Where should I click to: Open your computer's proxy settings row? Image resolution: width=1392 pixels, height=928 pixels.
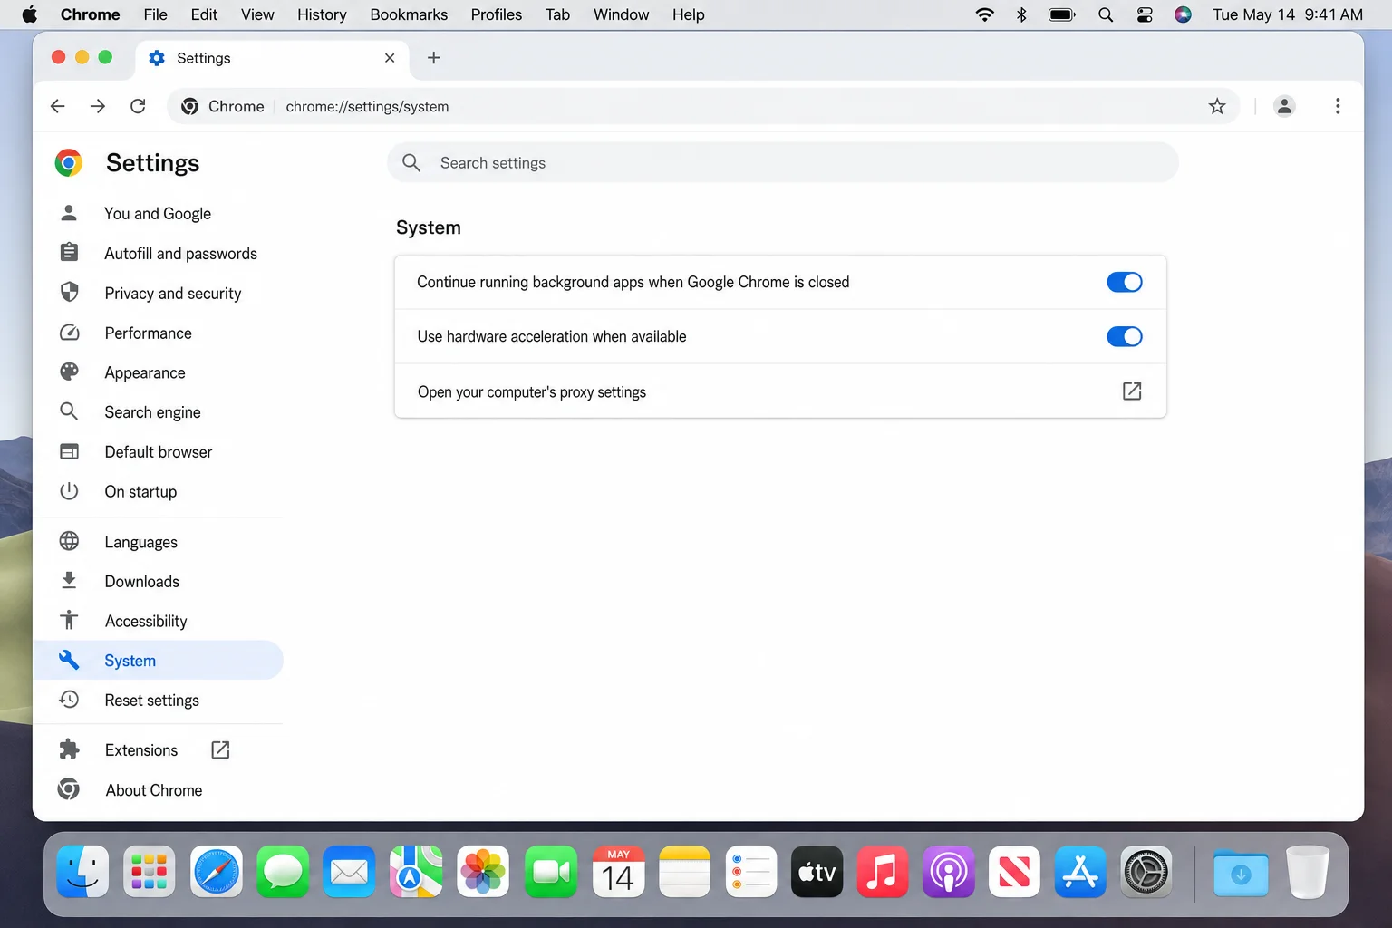[x=780, y=391]
